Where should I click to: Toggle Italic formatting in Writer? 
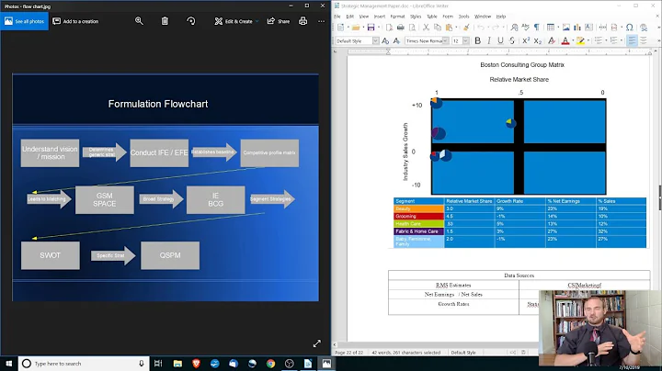(x=489, y=40)
